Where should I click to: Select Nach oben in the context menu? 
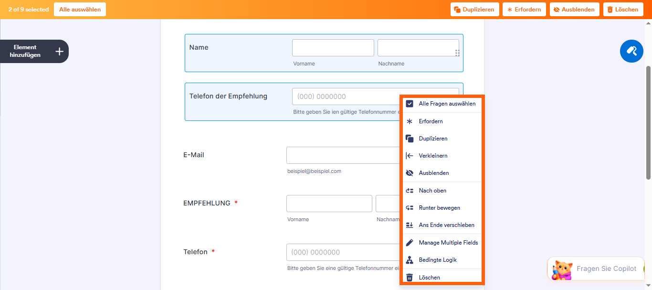coord(442,191)
